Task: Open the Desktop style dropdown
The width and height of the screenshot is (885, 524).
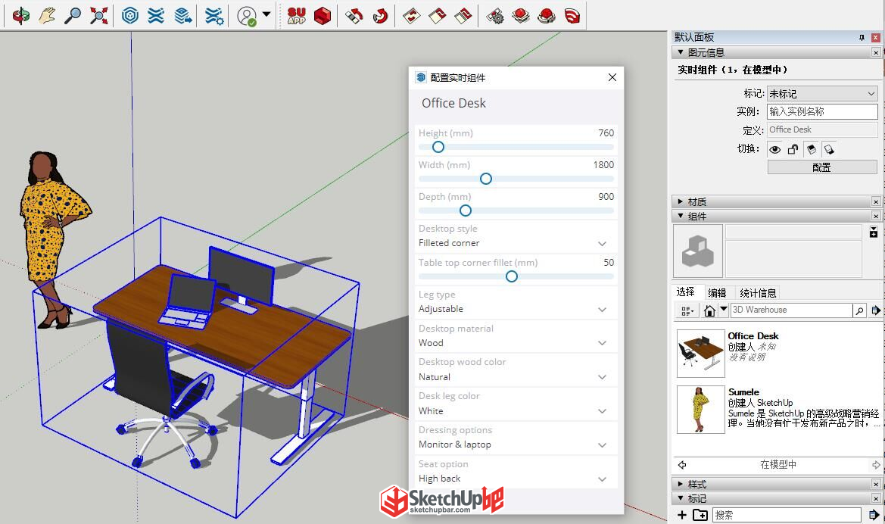Action: [516, 243]
